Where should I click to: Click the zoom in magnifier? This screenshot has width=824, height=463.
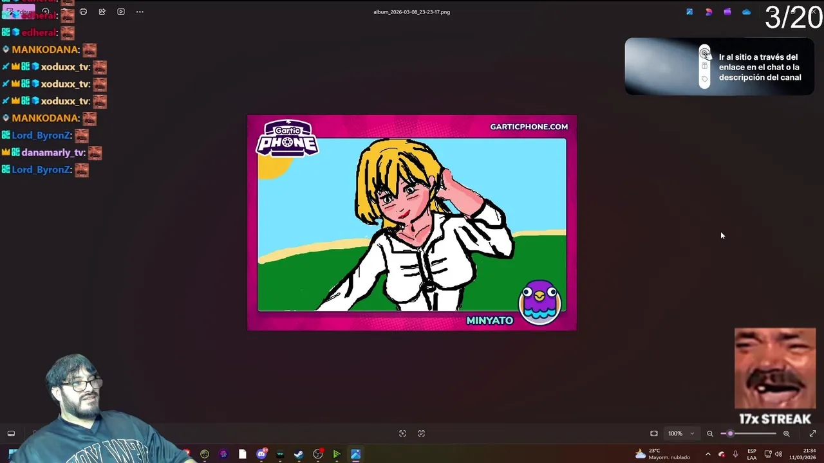tap(786, 433)
